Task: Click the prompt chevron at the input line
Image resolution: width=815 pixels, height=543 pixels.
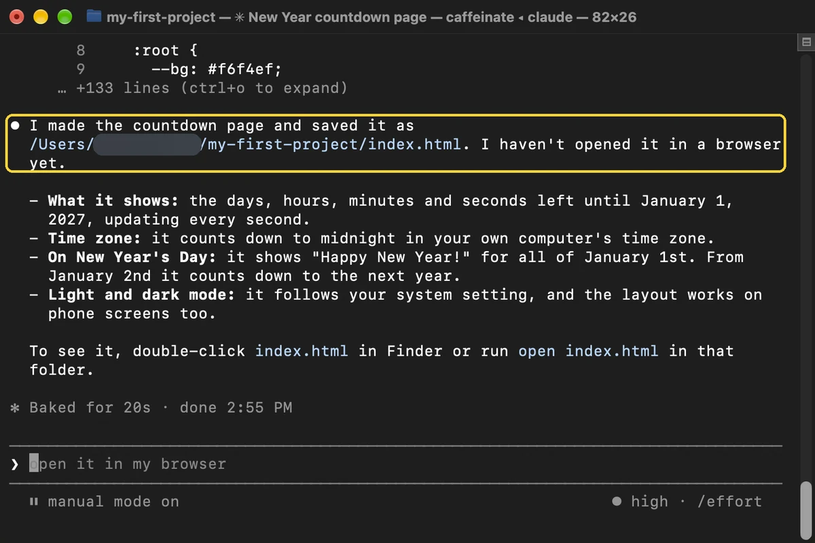Action: point(15,464)
